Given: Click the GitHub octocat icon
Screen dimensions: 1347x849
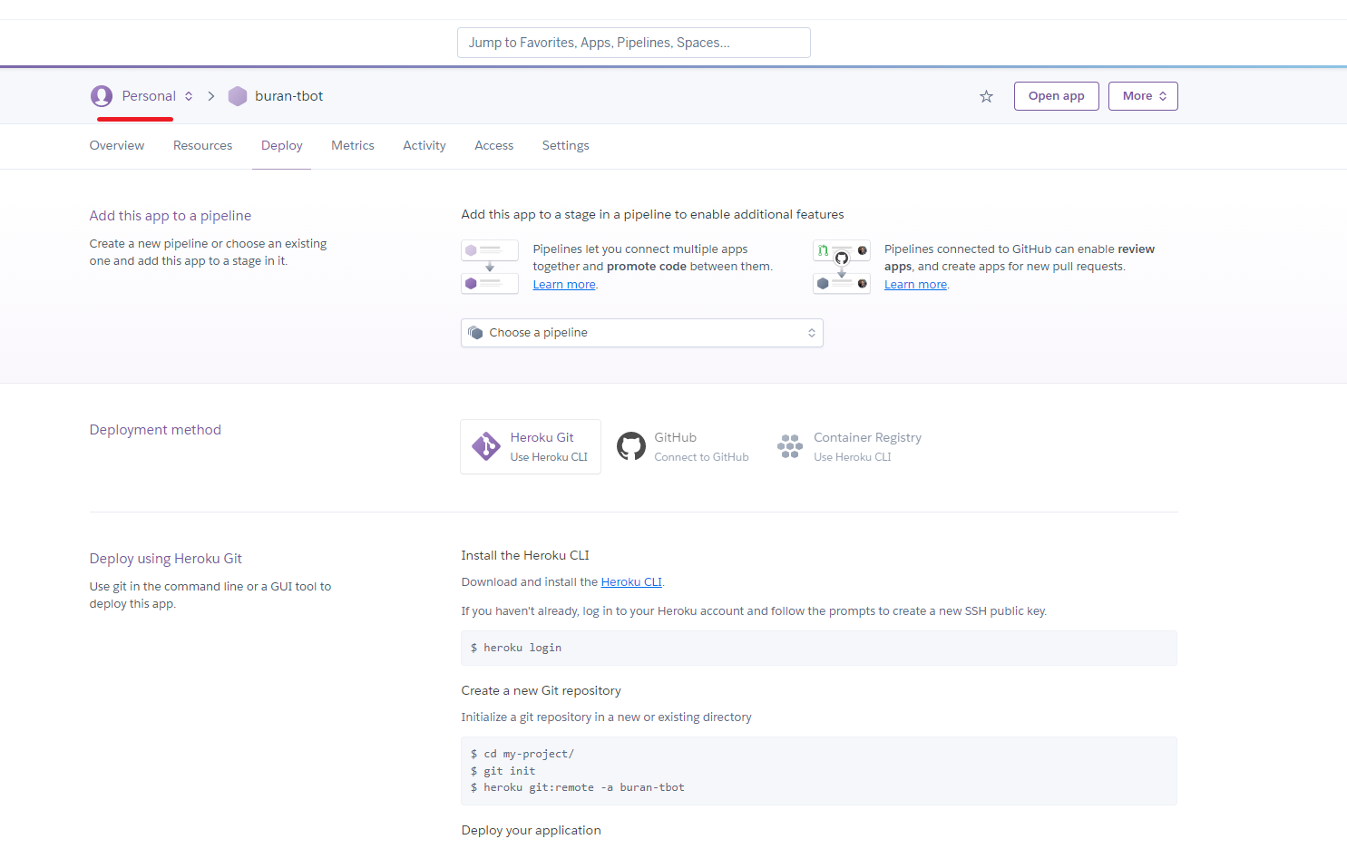Looking at the screenshot, I should 631,446.
